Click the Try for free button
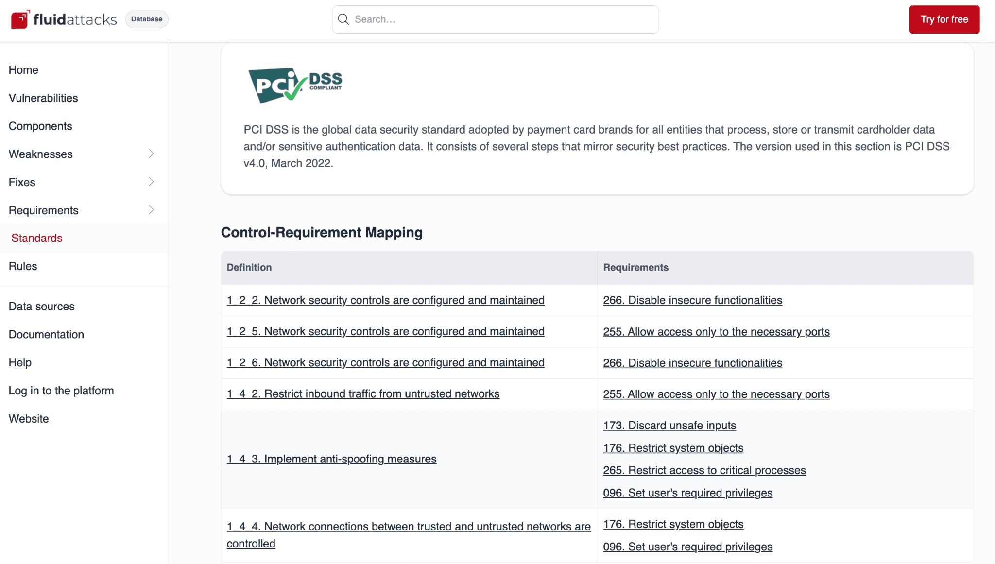This screenshot has height=564, width=995. tap(944, 19)
